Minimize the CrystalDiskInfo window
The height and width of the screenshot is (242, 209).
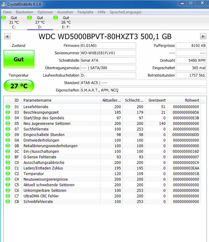(x=182, y=3)
